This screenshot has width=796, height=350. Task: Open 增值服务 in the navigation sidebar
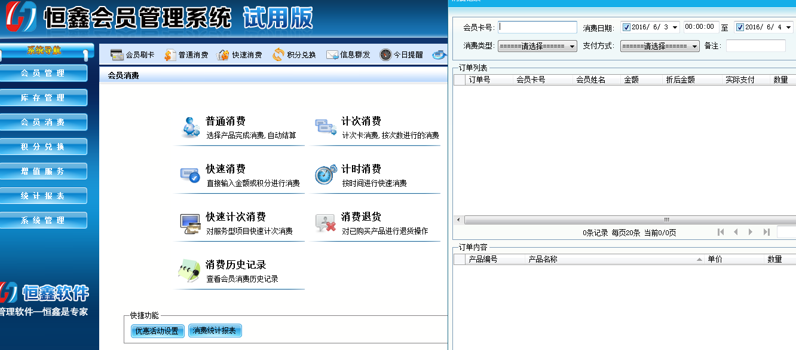(x=43, y=171)
